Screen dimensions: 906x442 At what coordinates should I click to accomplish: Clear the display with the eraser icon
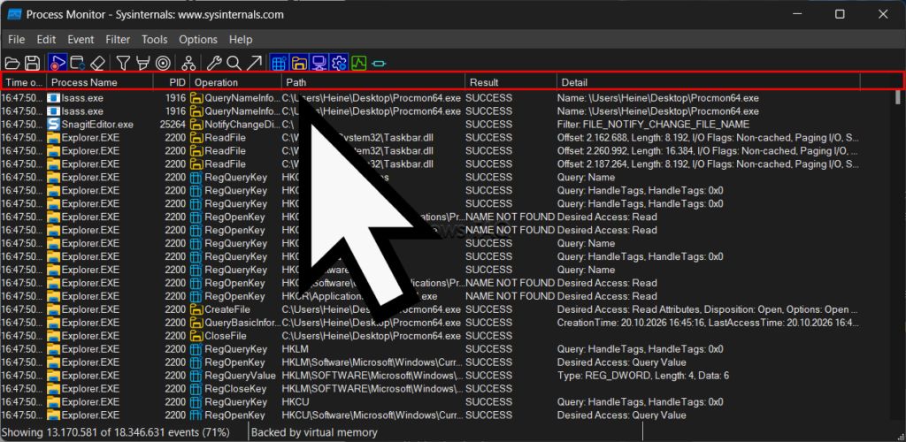pyautogui.click(x=97, y=63)
